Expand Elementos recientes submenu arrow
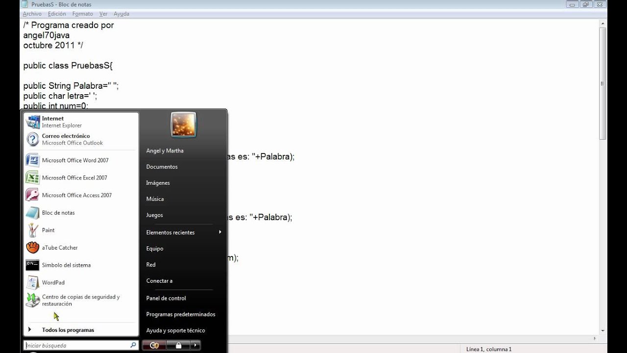This screenshot has height=353, width=627. tap(220, 232)
